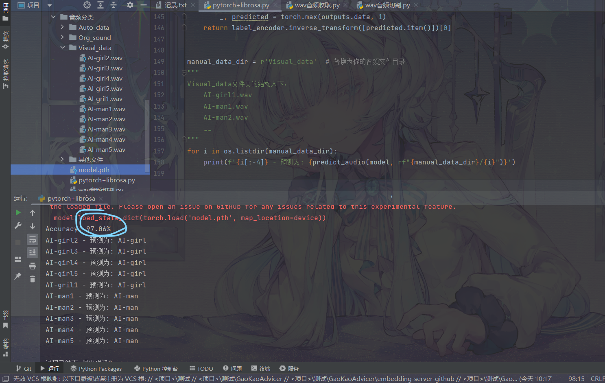Rerun the script with green play icon
605x383 pixels.
(x=18, y=212)
